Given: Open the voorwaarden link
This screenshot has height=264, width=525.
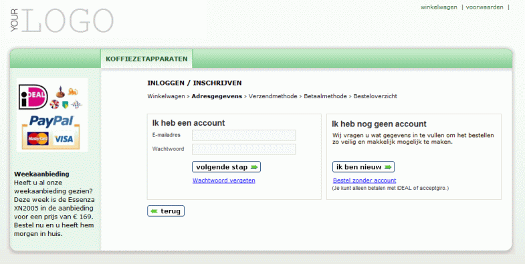Looking at the screenshot, I should click(x=484, y=7).
